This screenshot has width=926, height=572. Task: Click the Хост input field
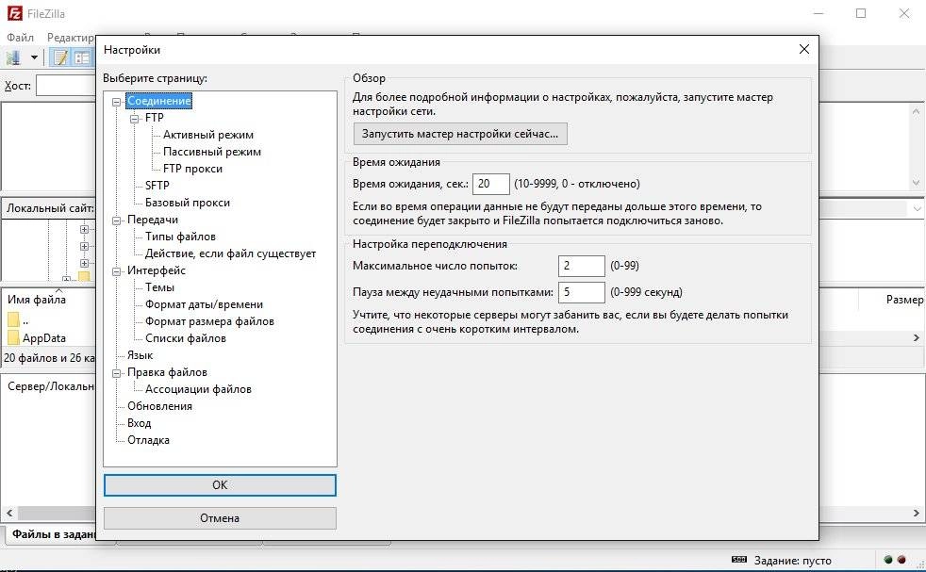(65, 86)
